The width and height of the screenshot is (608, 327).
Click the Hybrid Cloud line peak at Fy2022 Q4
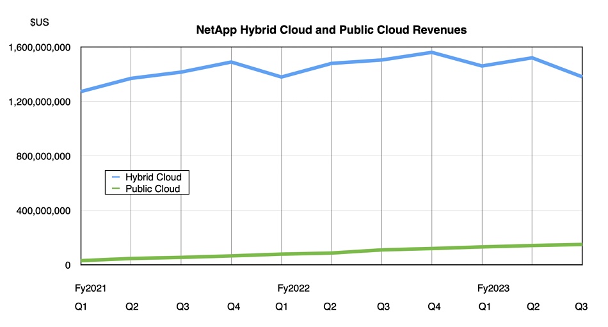(x=431, y=52)
